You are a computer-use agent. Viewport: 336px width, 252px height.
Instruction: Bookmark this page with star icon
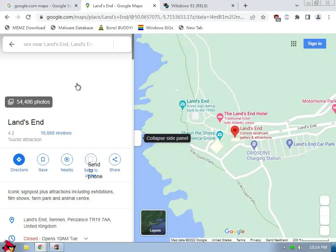tap(263, 17)
